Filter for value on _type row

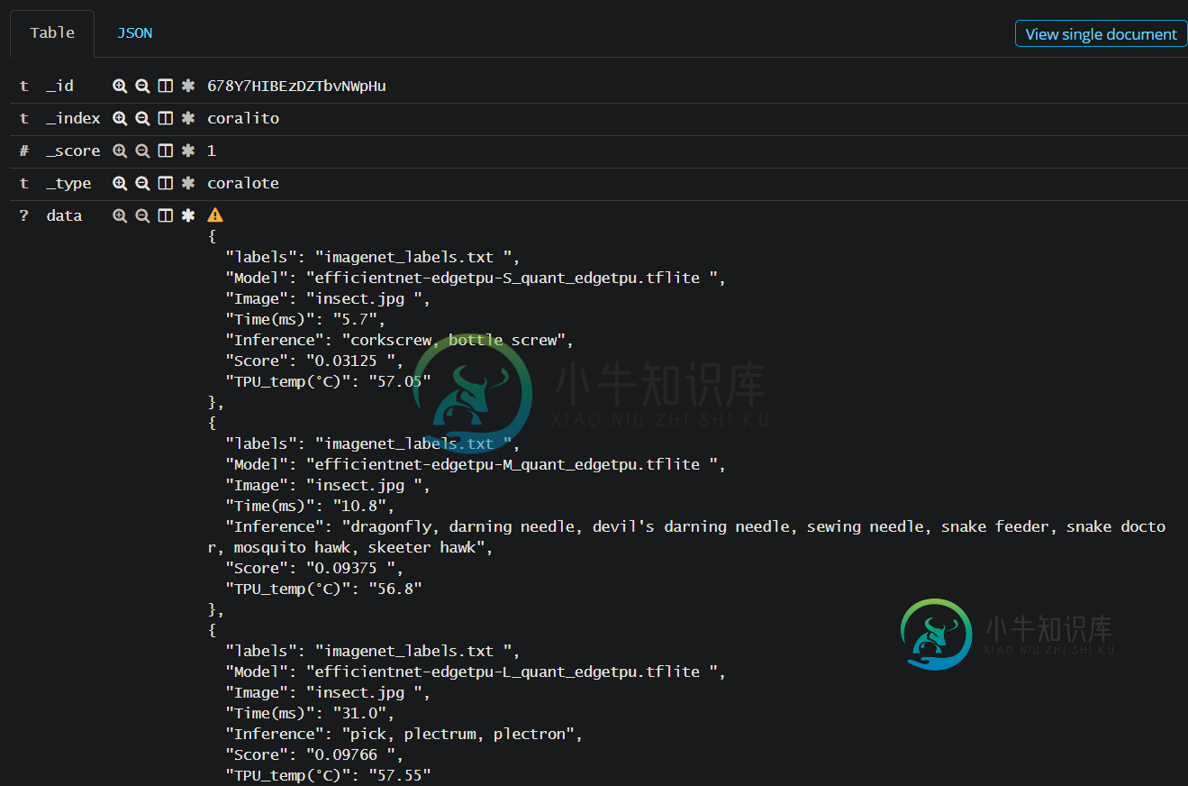(x=120, y=183)
